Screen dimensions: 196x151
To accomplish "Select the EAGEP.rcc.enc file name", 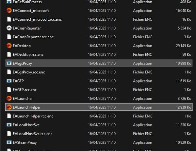I will tap(24, 89).
